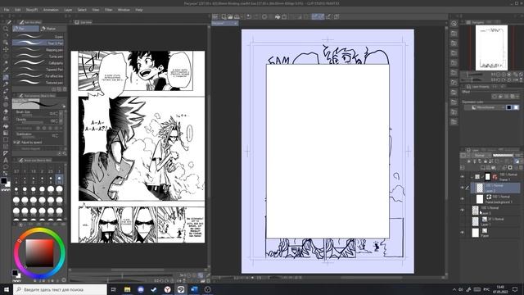Open Expression color Monochrome dropdown
The width and height of the screenshot is (524, 295).
pyautogui.click(x=484, y=107)
